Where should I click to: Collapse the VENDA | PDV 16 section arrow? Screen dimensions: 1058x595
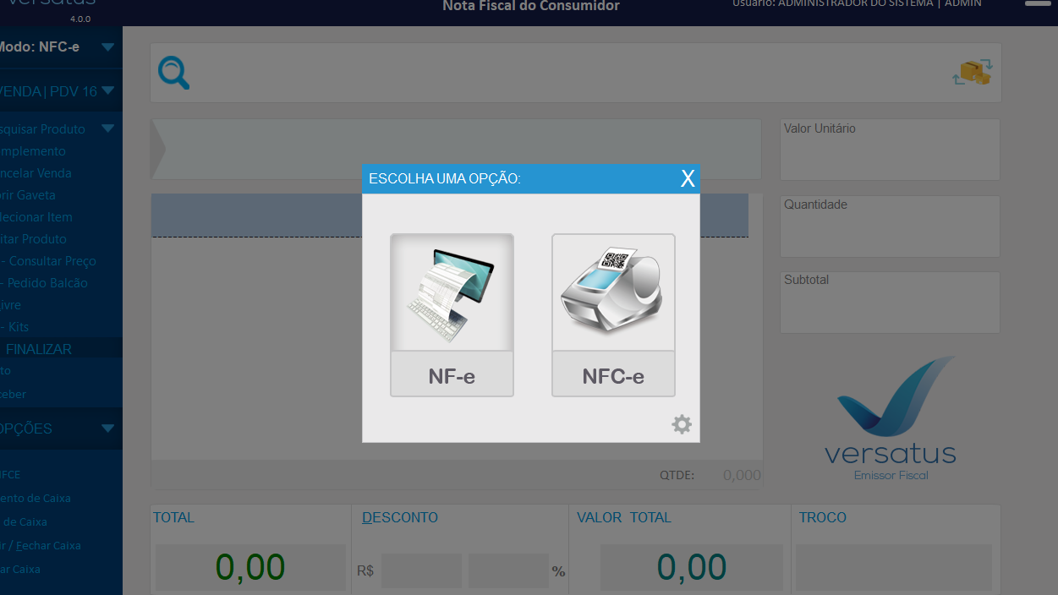click(x=107, y=91)
